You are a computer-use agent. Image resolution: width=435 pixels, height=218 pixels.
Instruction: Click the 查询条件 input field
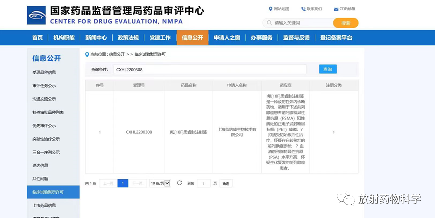209,70
